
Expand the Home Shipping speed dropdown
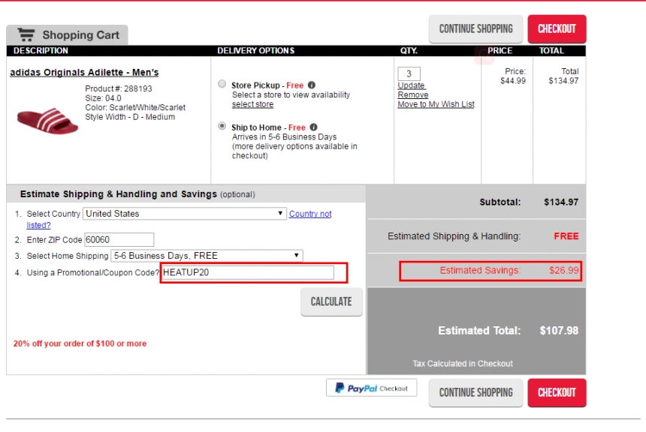coord(207,256)
